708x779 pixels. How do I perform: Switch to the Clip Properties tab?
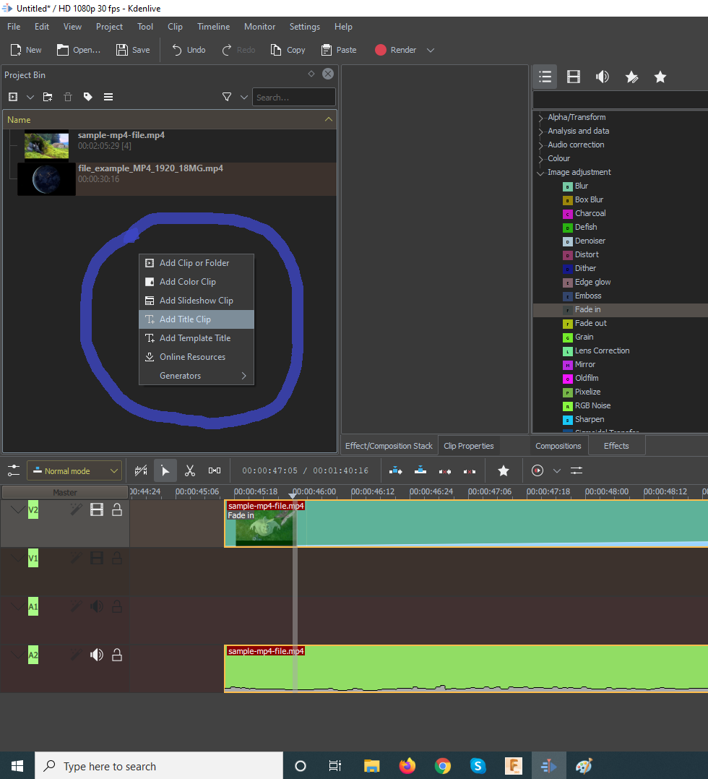469,446
